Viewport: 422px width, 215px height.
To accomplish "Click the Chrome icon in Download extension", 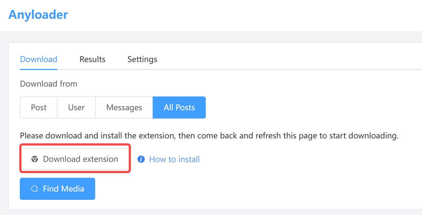I will (x=35, y=159).
